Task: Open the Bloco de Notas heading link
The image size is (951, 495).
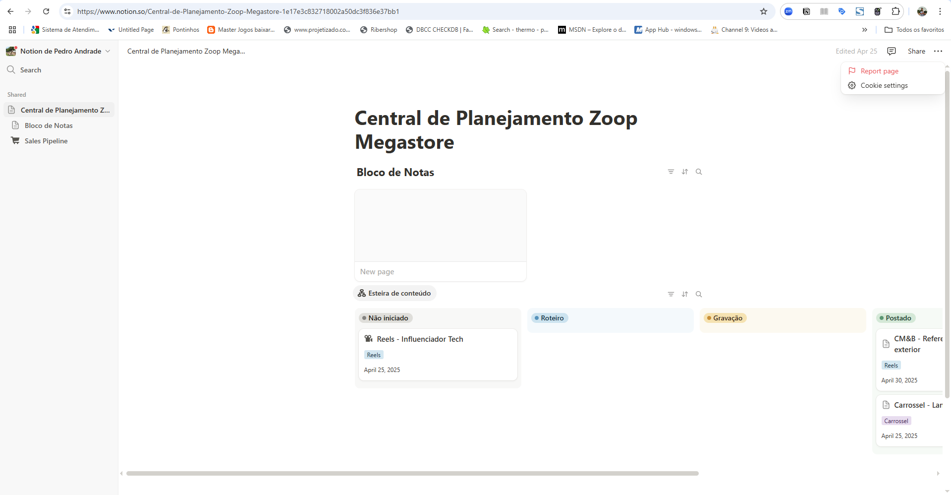Action: tap(395, 172)
